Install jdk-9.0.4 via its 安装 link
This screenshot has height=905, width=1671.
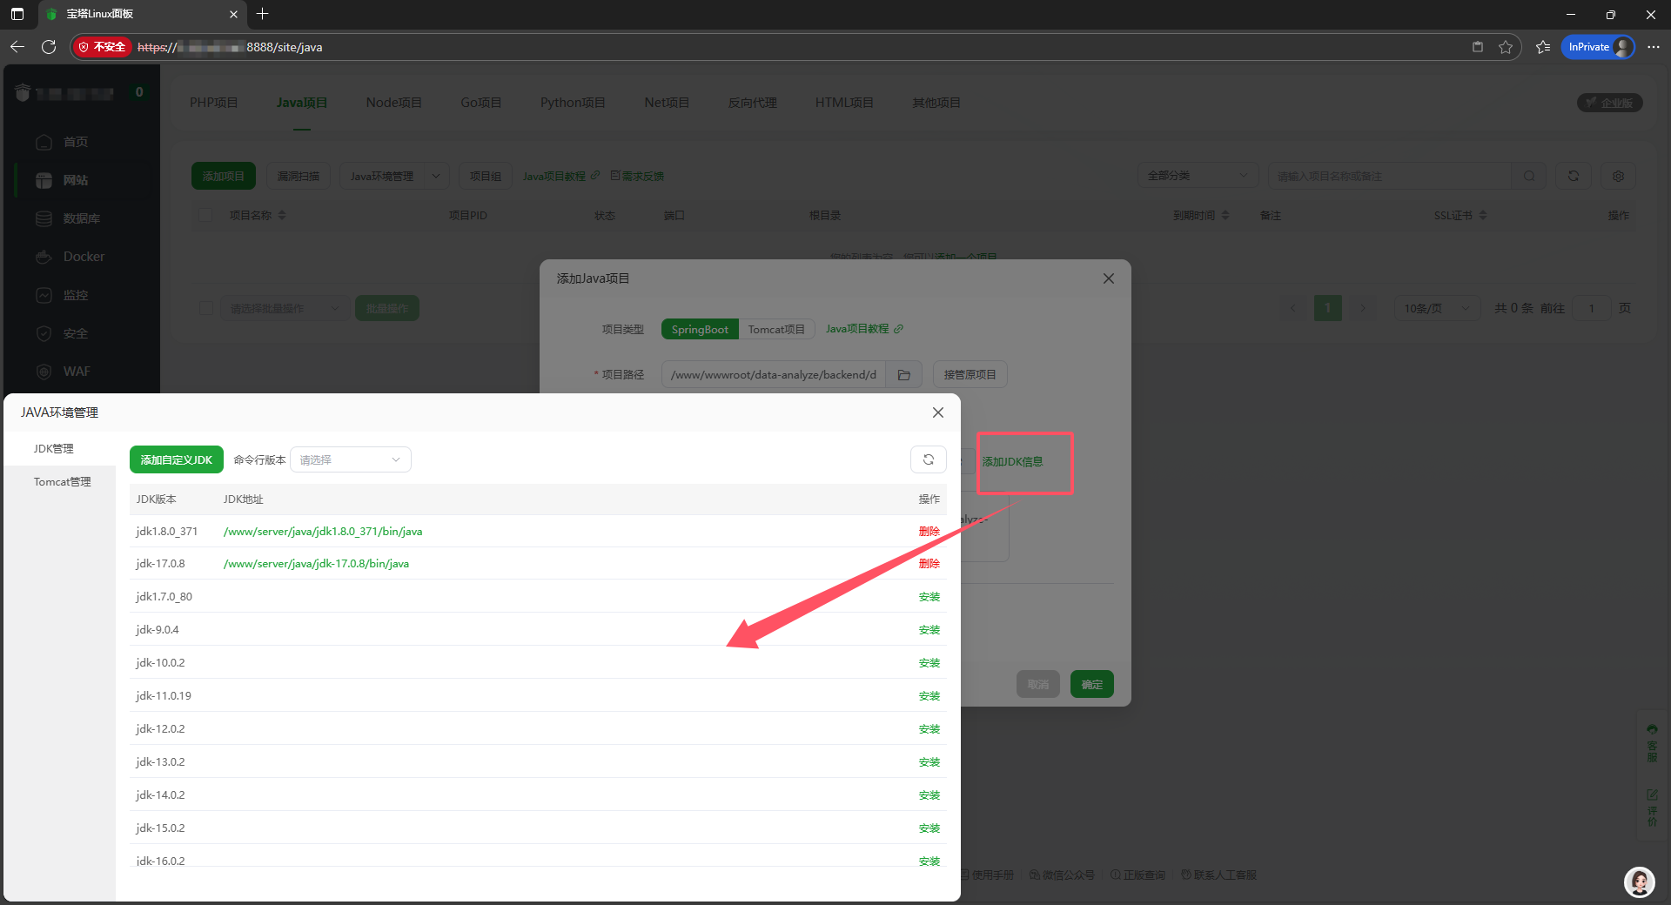click(x=929, y=629)
